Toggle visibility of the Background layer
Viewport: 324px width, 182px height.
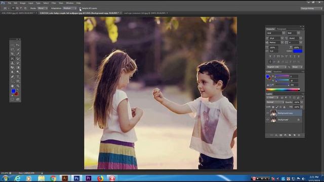268,120
